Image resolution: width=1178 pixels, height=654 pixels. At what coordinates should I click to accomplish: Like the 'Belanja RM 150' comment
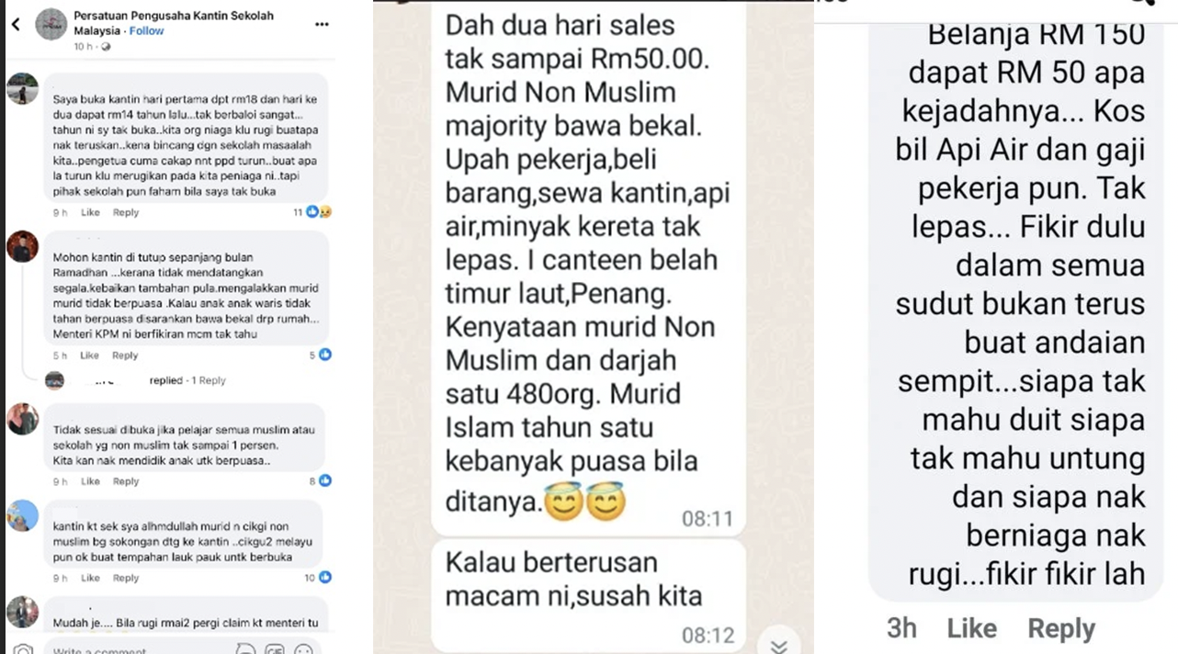tap(971, 628)
